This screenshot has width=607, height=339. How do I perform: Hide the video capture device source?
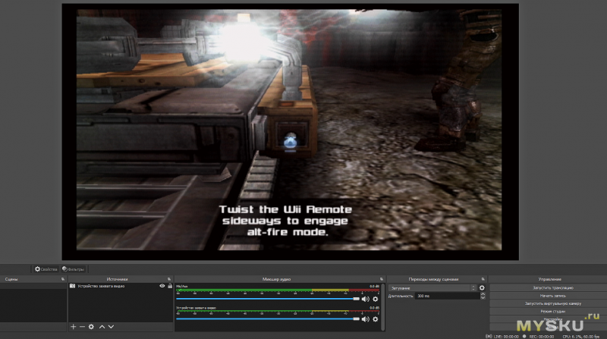162,286
